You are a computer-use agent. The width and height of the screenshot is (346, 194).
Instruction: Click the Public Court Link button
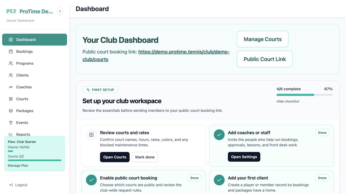265,59
